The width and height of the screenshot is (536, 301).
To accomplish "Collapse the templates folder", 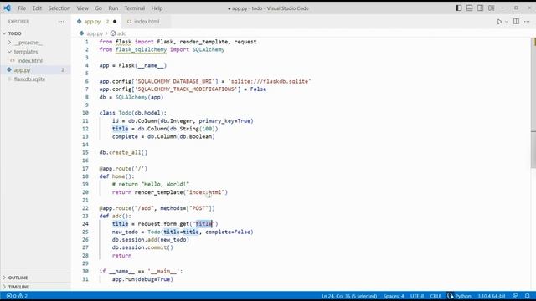I will coord(9,52).
